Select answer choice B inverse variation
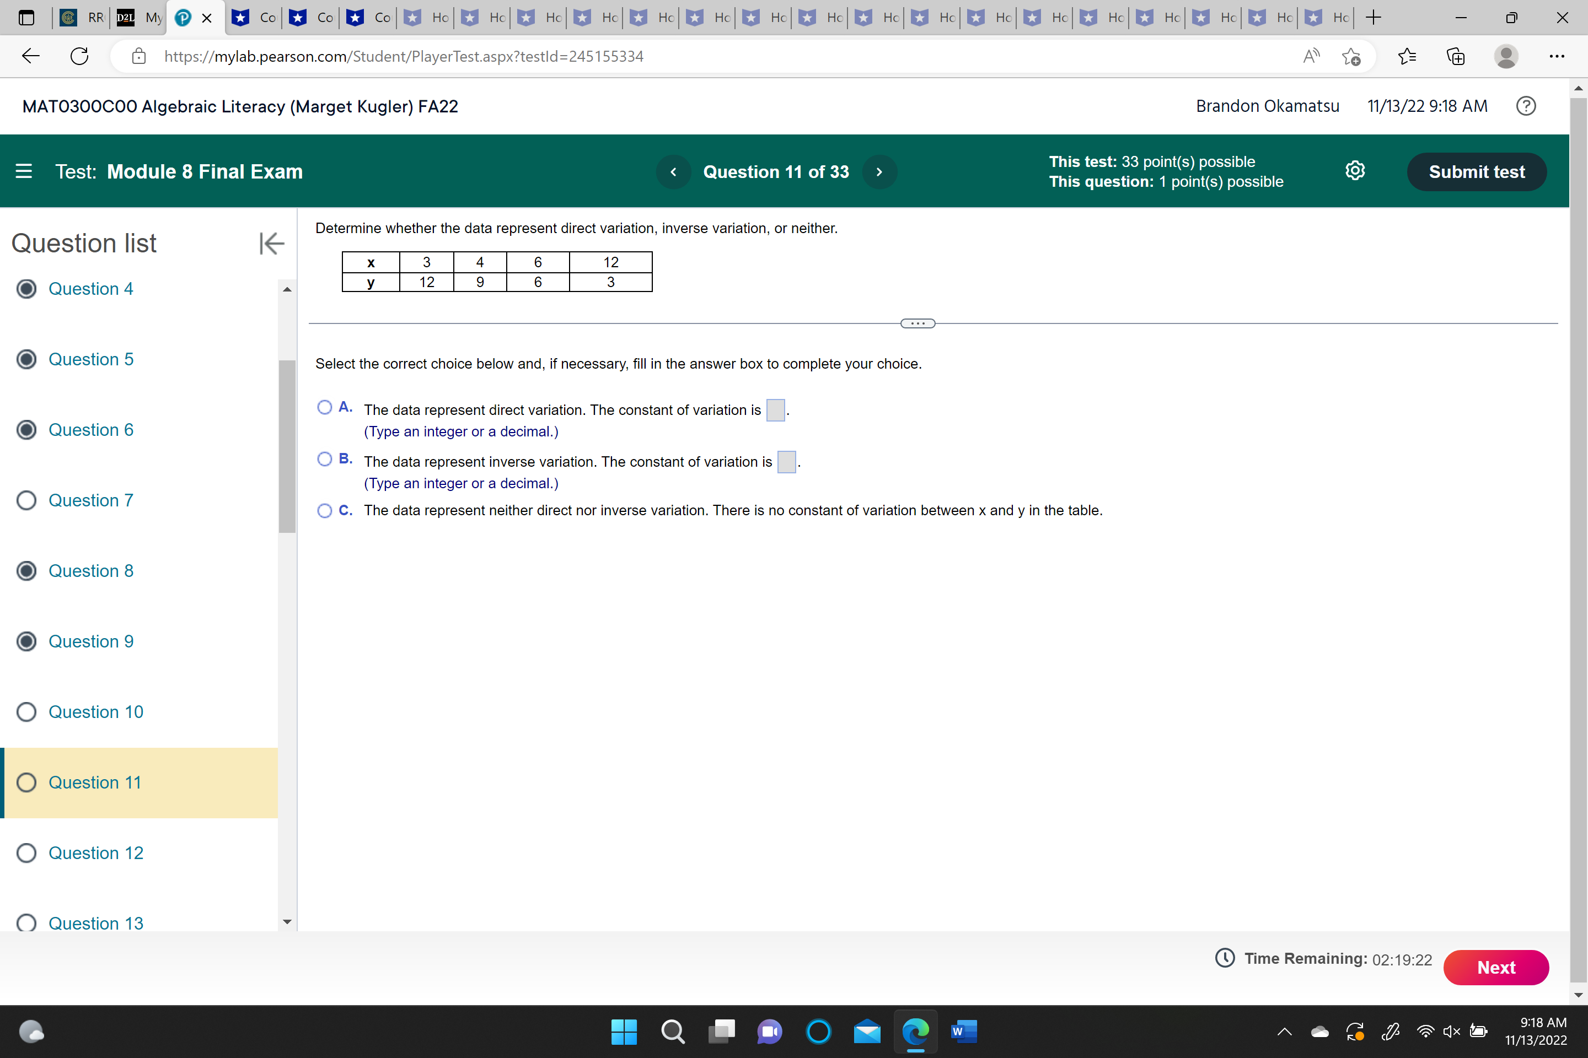The image size is (1588, 1058). pyautogui.click(x=325, y=460)
